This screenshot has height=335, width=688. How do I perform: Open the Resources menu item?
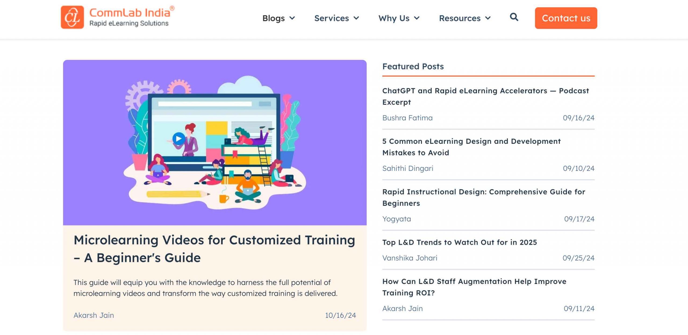(460, 18)
